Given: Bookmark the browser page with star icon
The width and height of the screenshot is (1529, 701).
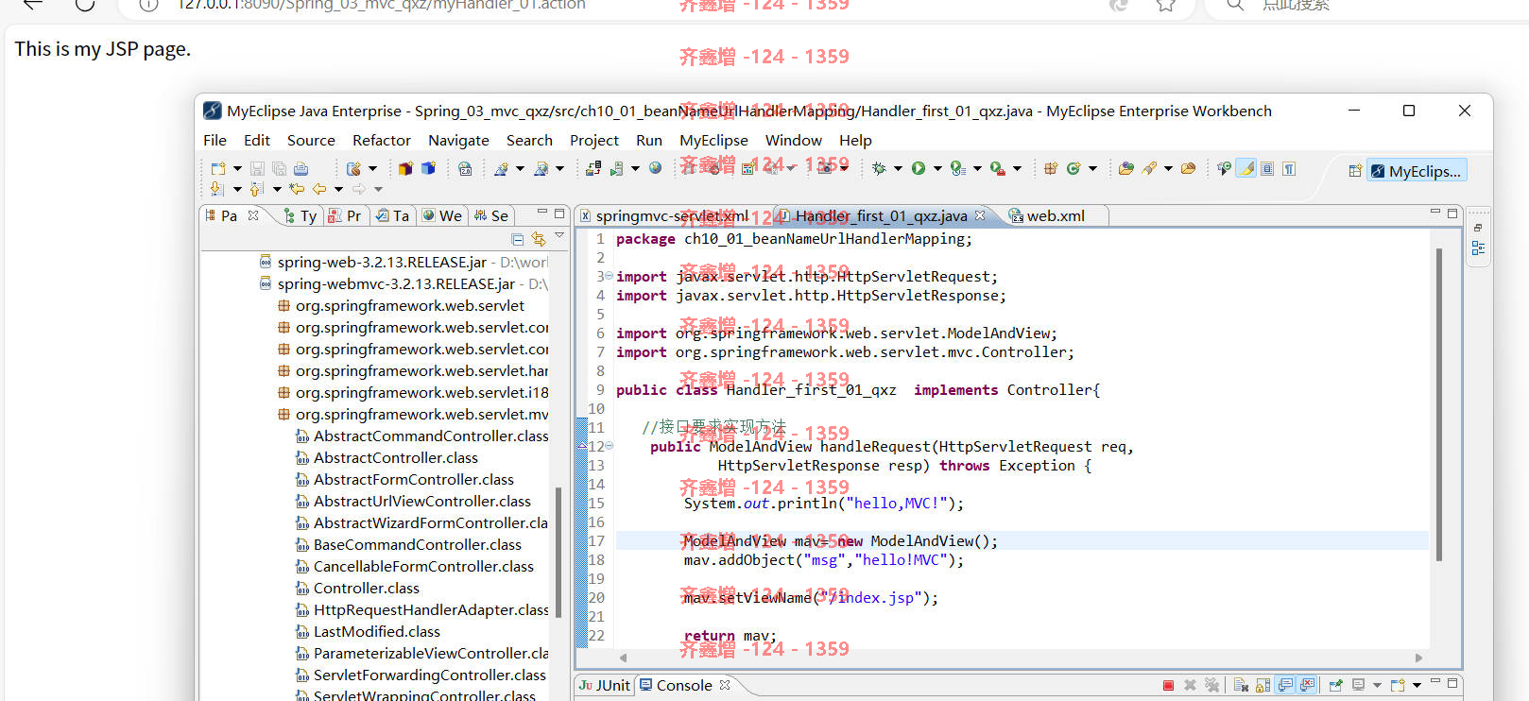Looking at the screenshot, I should [1165, 5].
